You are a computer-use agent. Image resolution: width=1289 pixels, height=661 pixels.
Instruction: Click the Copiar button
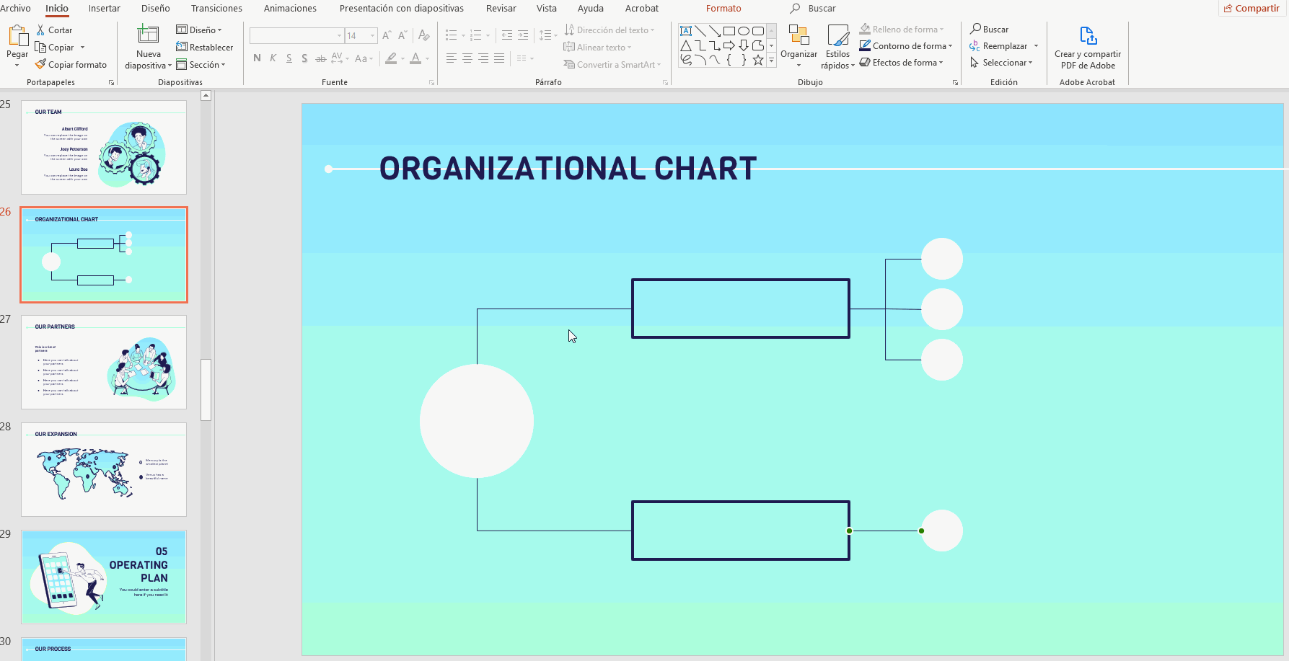click(x=55, y=48)
